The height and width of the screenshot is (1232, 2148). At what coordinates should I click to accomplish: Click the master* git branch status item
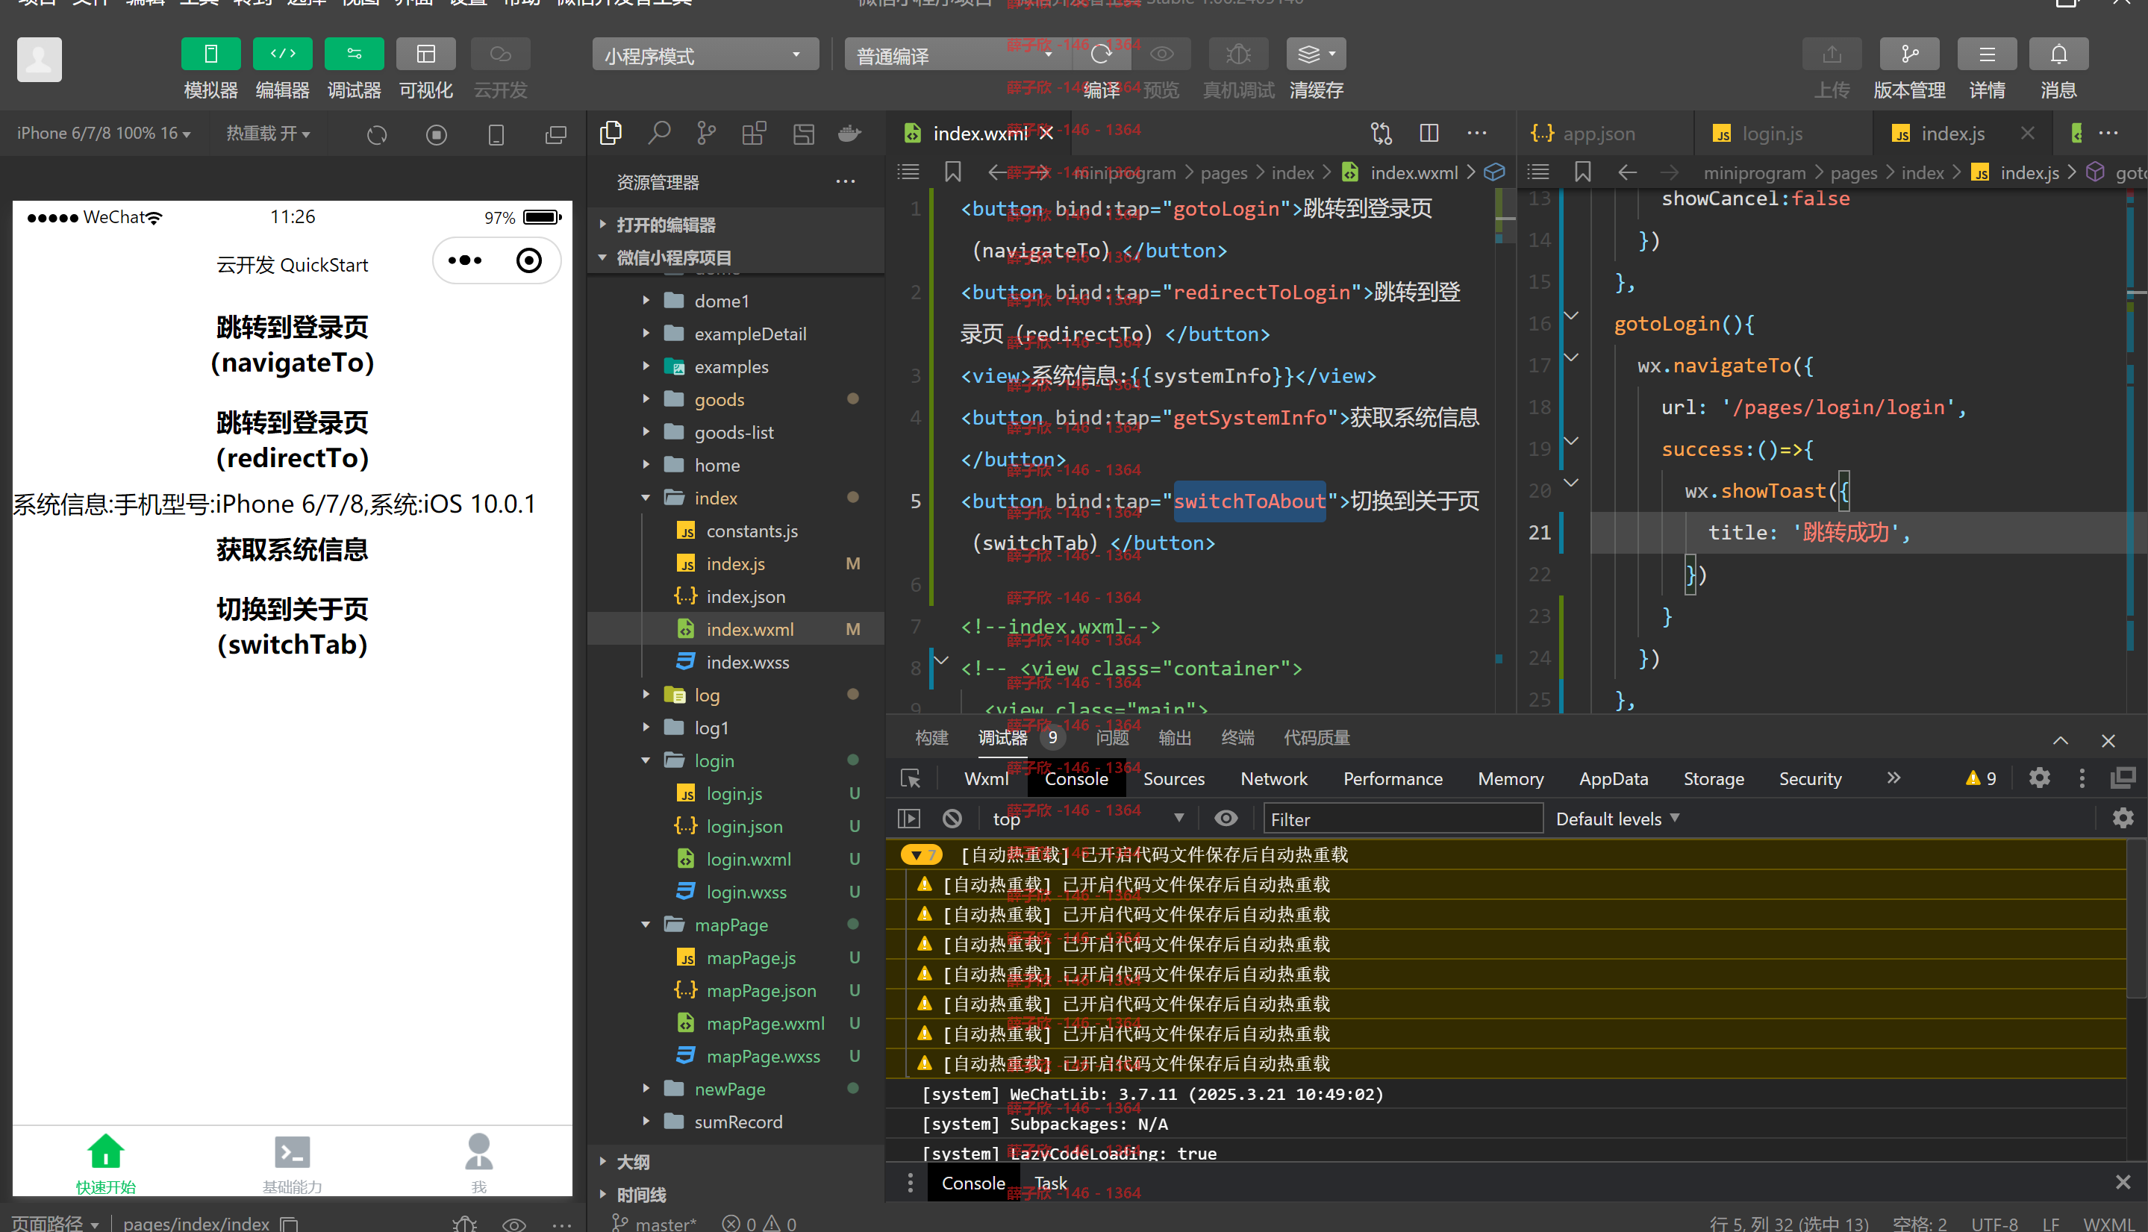pos(655,1223)
